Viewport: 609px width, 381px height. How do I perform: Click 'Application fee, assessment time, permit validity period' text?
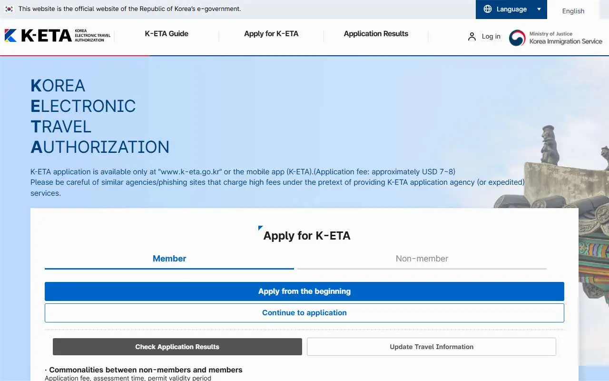pyautogui.click(x=128, y=378)
